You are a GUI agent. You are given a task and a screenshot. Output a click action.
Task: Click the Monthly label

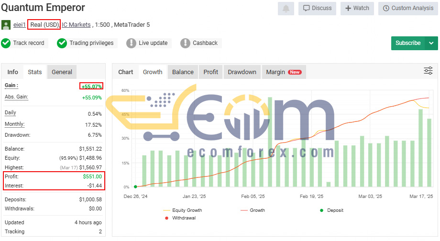point(15,124)
